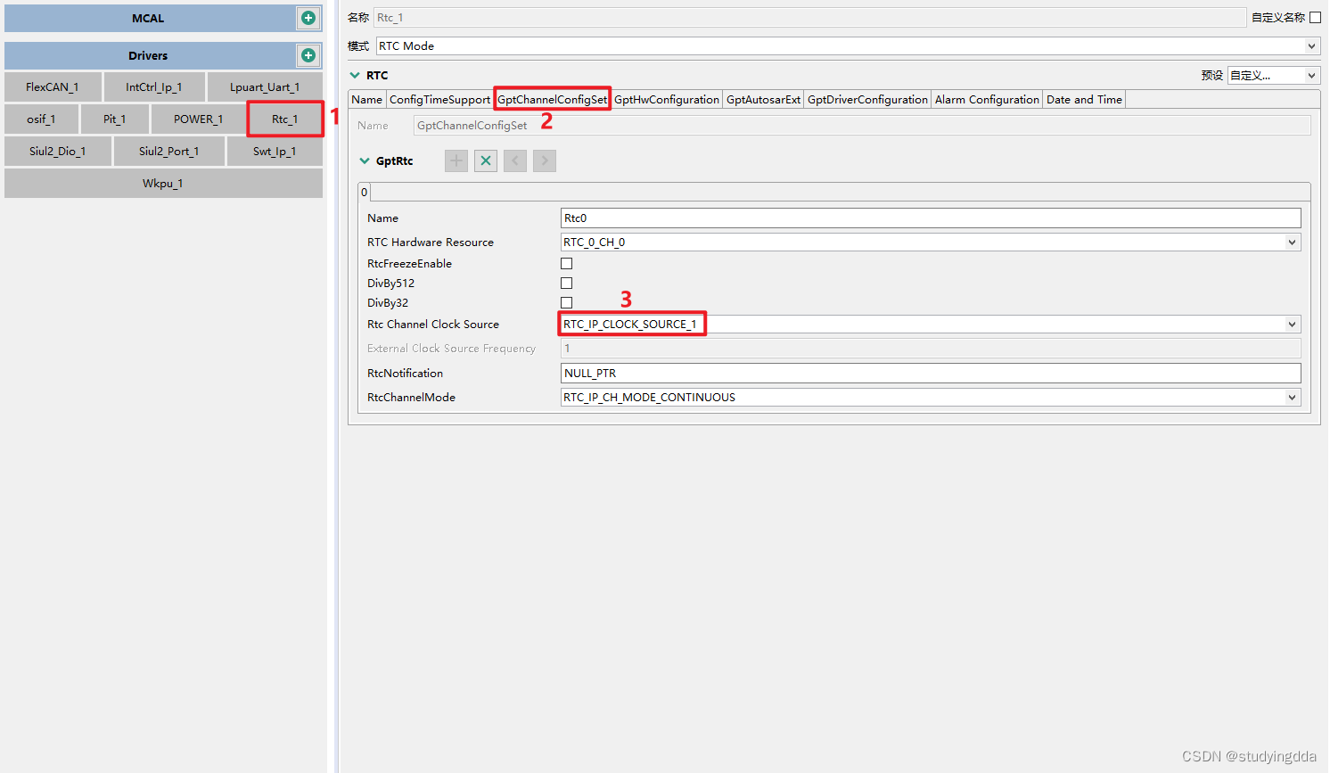The width and height of the screenshot is (1330, 773).
Task: Add a new MCAL component with plus icon
Action: click(x=308, y=18)
